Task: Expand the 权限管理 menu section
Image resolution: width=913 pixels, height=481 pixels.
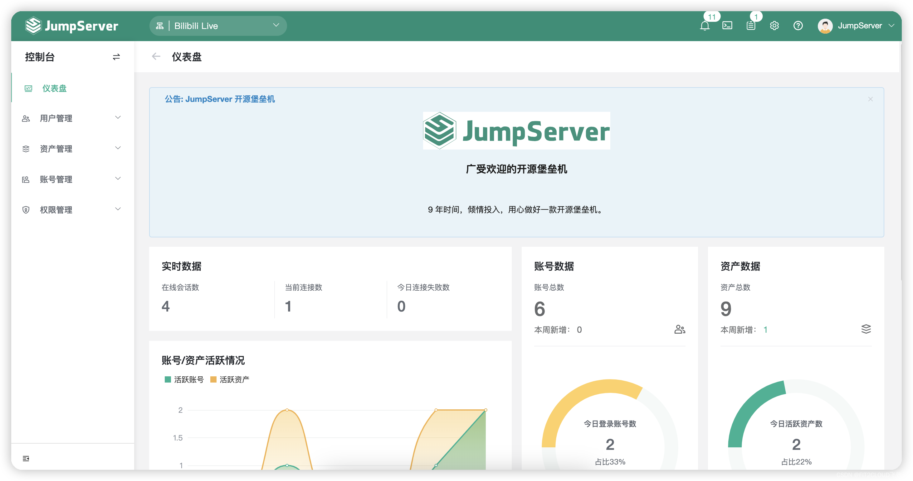Action: [57, 209]
